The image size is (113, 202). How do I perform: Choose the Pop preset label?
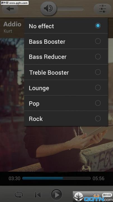[34, 104]
